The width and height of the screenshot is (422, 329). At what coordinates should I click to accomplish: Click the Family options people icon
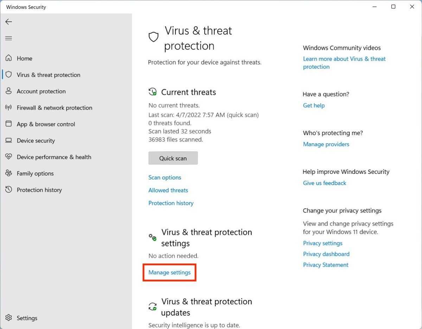pyautogui.click(x=9, y=173)
